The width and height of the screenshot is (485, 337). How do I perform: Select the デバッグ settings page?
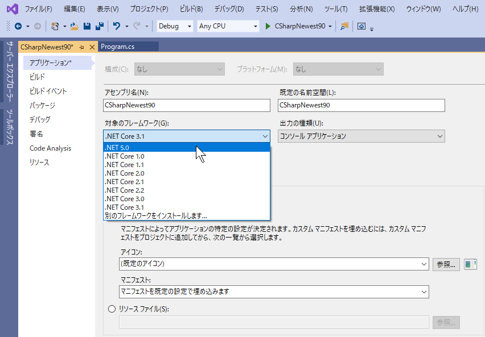40,119
